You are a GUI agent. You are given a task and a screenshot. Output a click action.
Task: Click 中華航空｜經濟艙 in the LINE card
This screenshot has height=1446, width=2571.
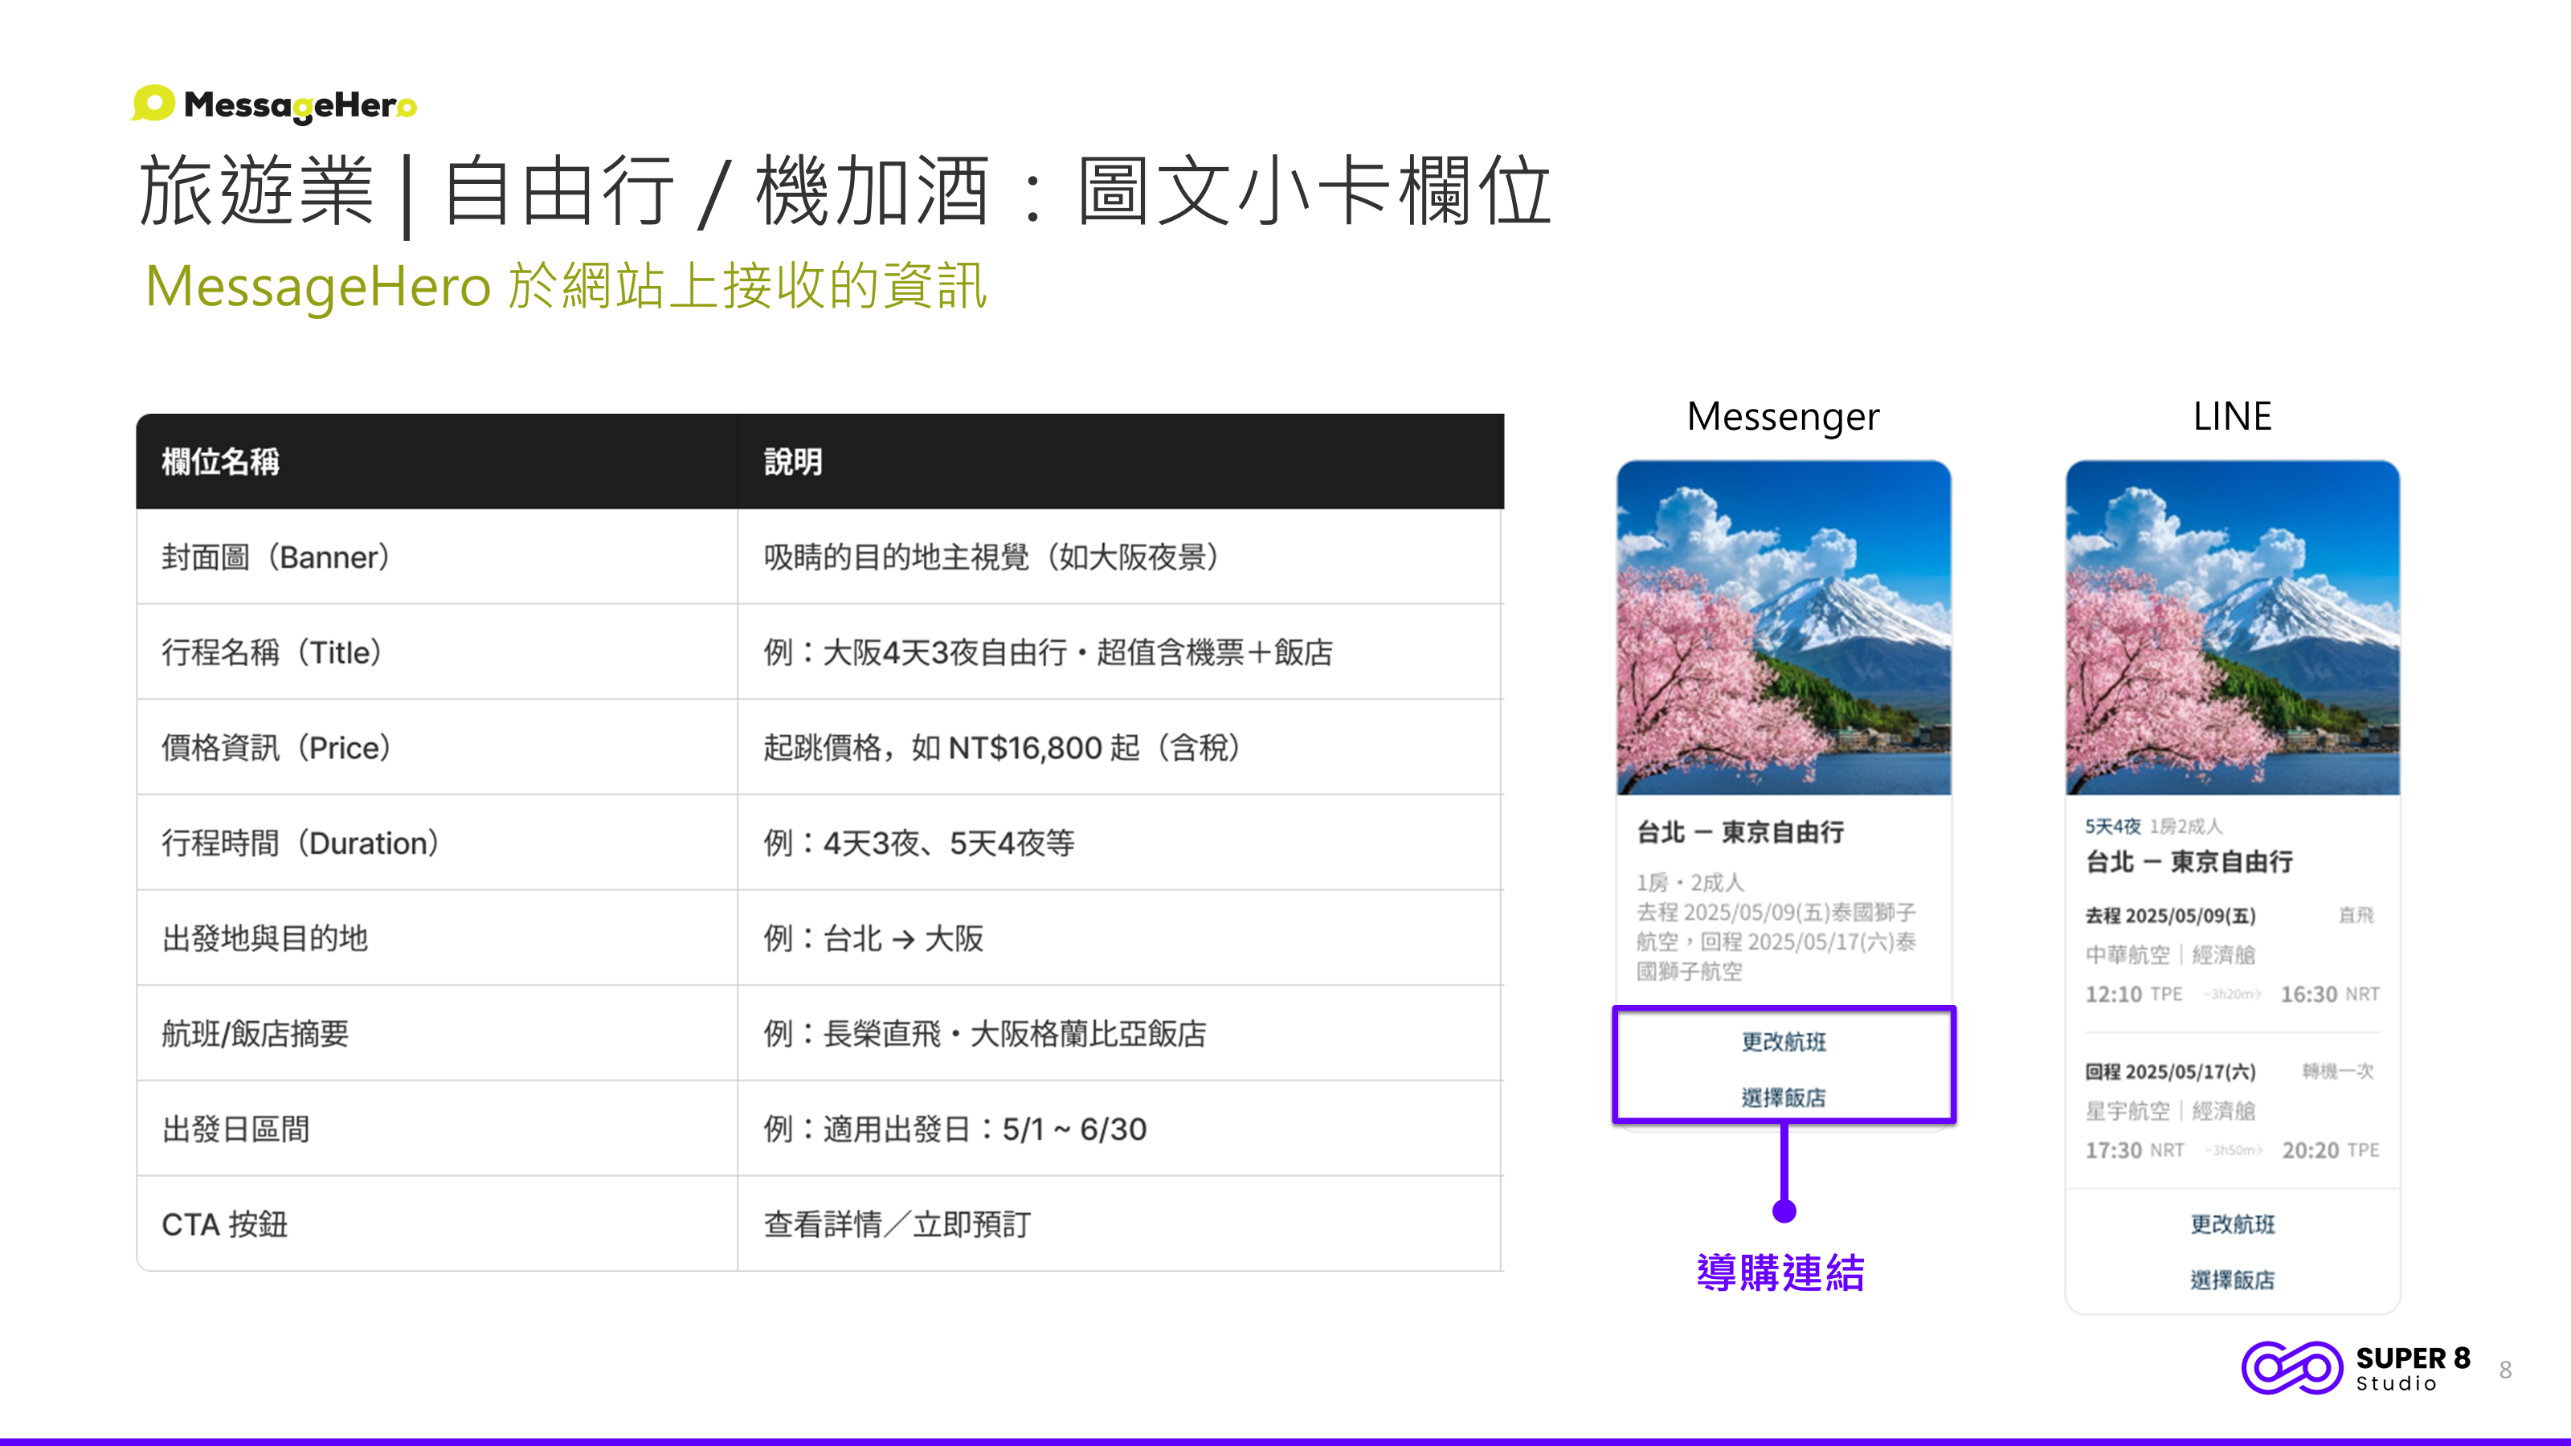[x=2171, y=955]
